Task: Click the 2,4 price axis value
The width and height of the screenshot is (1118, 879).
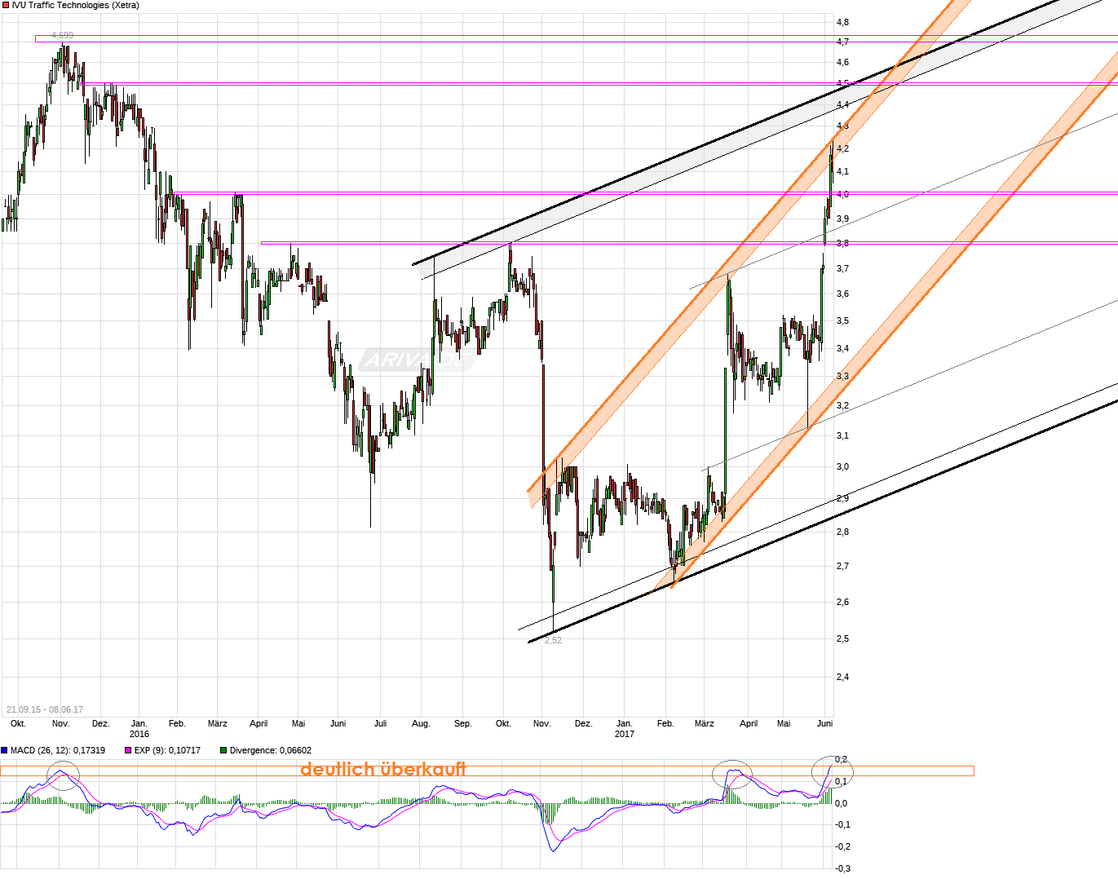Action: pos(842,677)
